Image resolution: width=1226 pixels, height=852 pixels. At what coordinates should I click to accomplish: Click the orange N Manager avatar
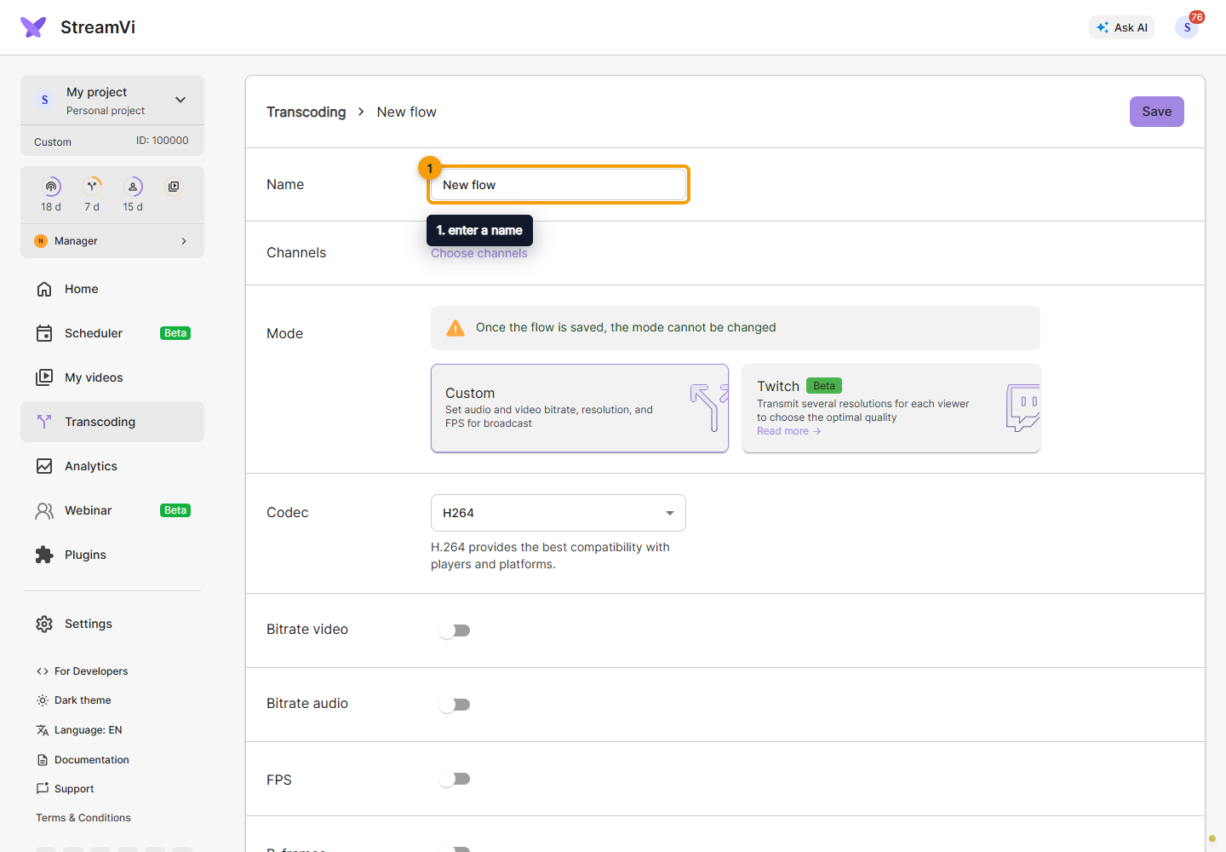tap(41, 241)
